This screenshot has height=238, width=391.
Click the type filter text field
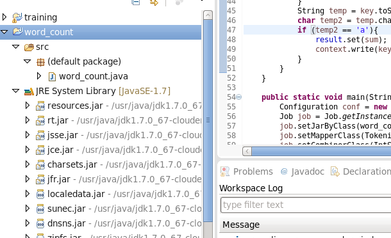306,205
